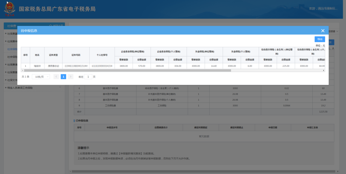Screen dimensions: 346x174
Task: Click the 个人社保号 column header
Action: point(102,55)
